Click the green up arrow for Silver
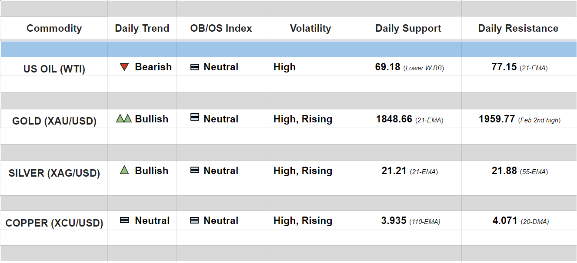This screenshot has width=577, height=263. click(x=124, y=171)
